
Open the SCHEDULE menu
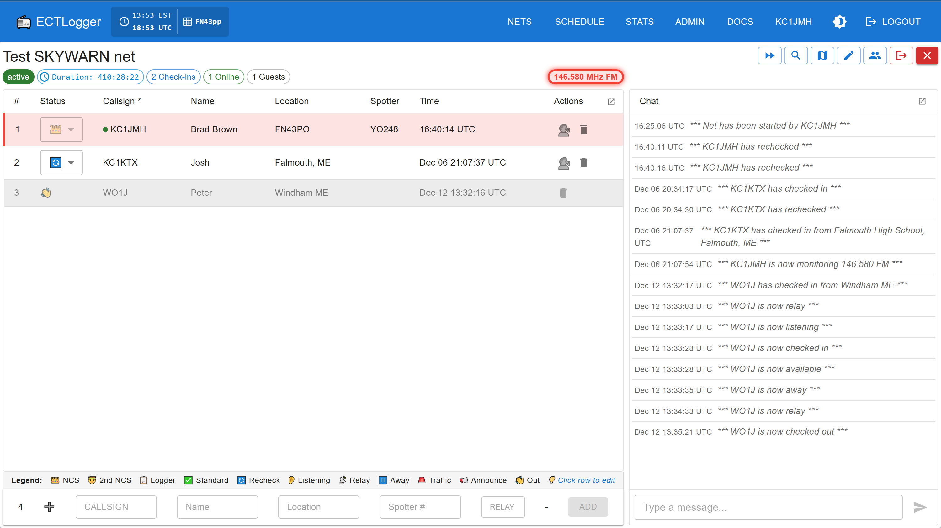click(x=580, y=22)
